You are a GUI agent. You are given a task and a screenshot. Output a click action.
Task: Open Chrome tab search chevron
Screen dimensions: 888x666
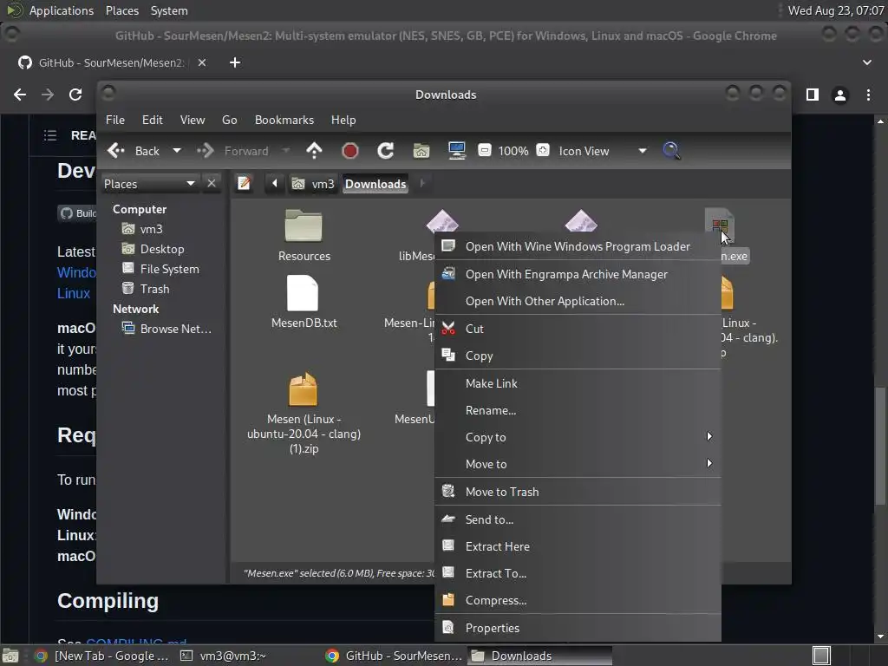867,62
